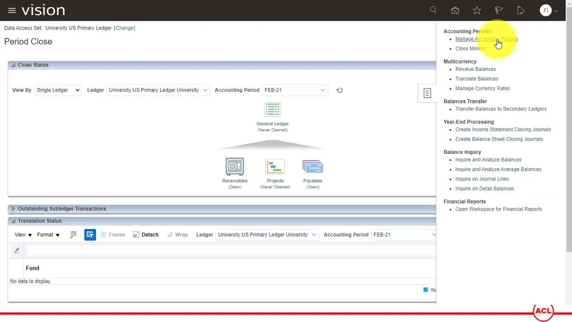The image size is (572, 322).
Task: Open Create Income Statement Closing Journals
Action: point(503,130)
